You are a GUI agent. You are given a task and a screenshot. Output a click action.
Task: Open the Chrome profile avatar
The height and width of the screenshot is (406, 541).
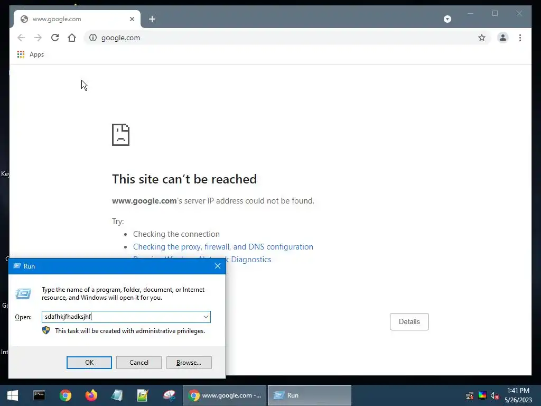(x=503, y=38)
